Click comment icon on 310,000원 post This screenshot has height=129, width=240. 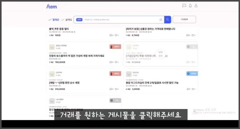(111, 89)
